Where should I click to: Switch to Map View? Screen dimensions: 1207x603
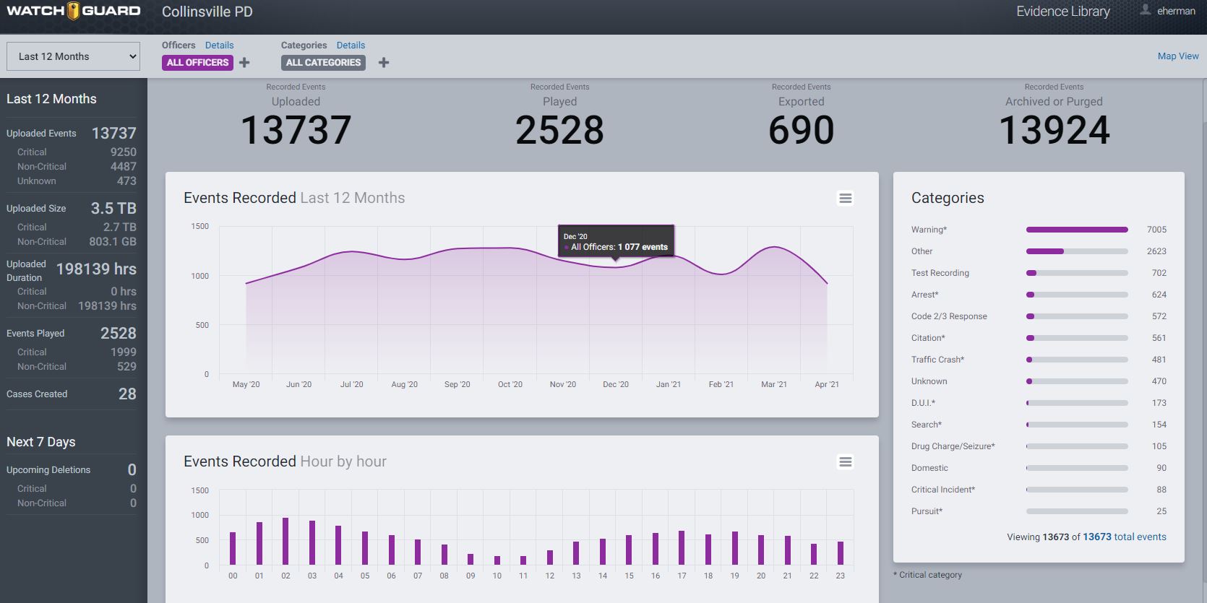pyautogui.click(x=1177, y=56)
